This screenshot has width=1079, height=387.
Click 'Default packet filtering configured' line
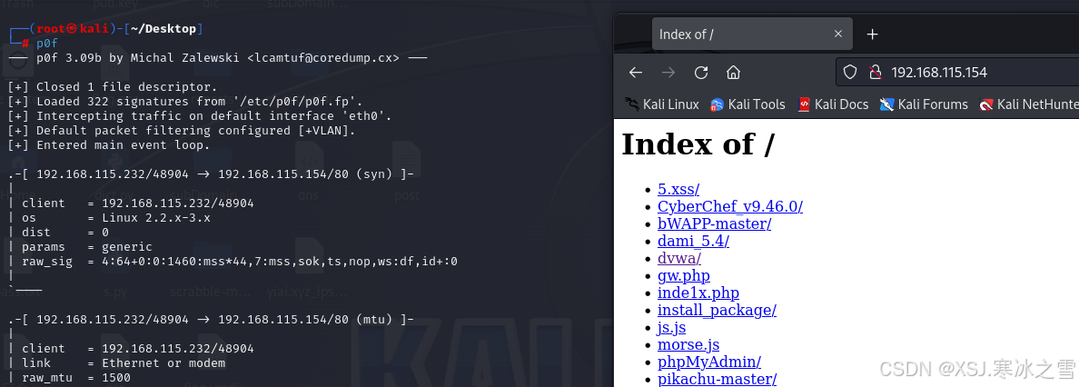click(x=182, y=130)
